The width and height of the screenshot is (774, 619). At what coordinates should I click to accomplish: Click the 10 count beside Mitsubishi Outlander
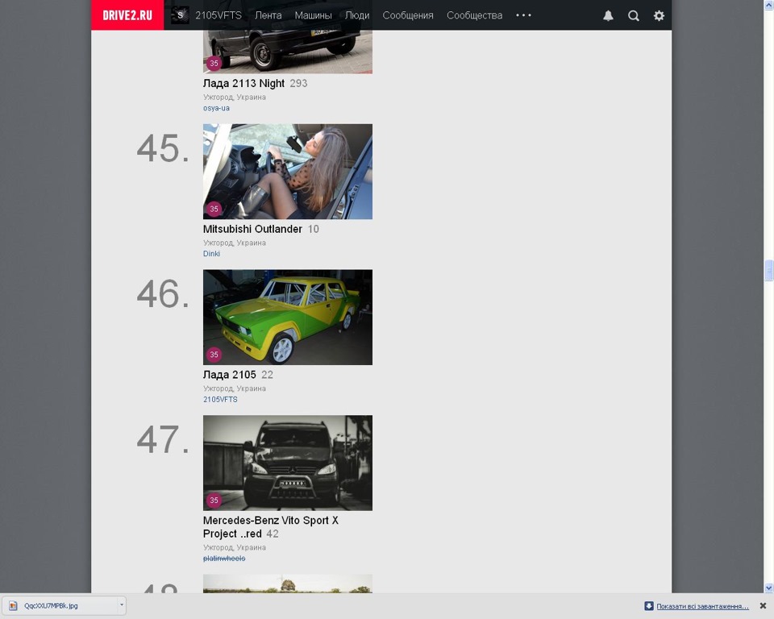[x=314, y=229]
